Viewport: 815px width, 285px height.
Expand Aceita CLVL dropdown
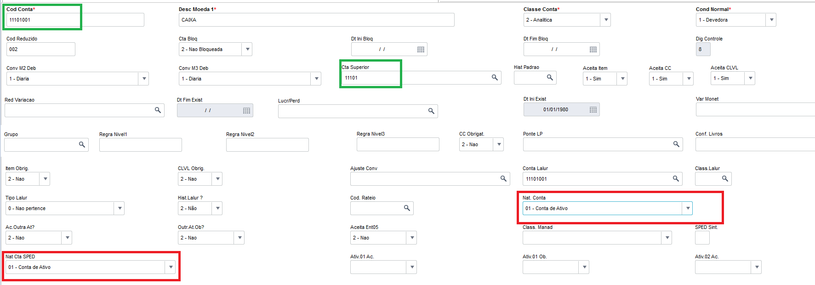[750, 78]
